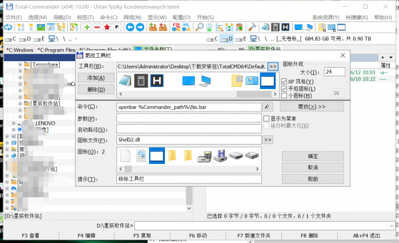Click the synchronize directories icon with blue arrows

point(229,27)
